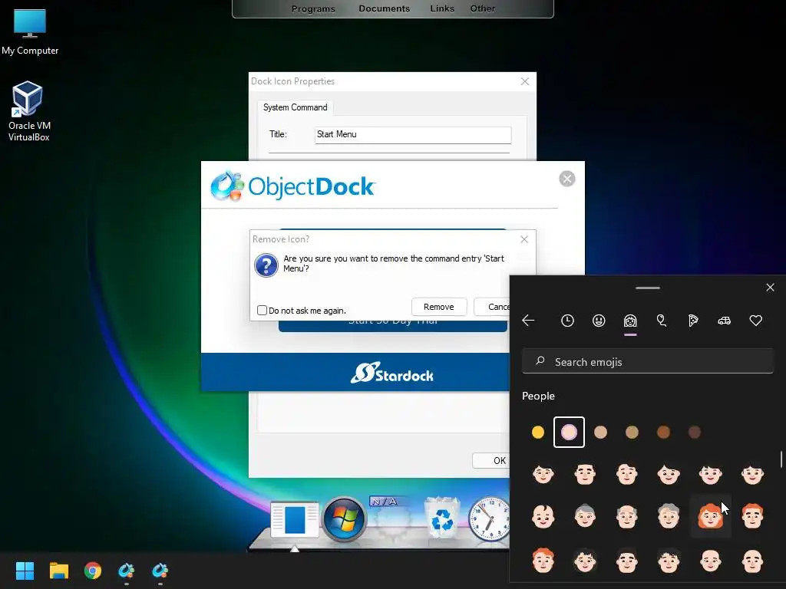This screenshot has width=786, height=589.
Task: Click first ObjectDock icon on taskbar
Action: coord(127,571)
